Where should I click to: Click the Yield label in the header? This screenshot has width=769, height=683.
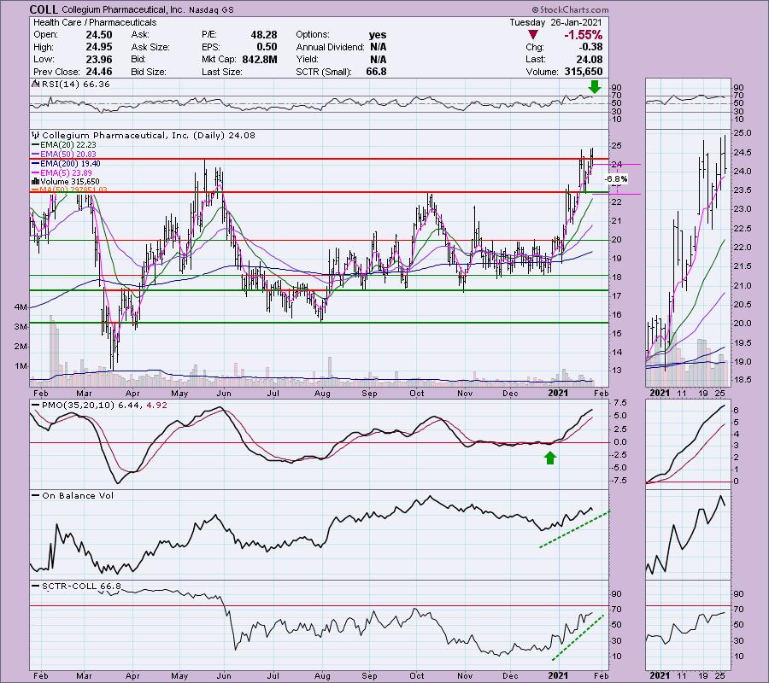[308, 59]
